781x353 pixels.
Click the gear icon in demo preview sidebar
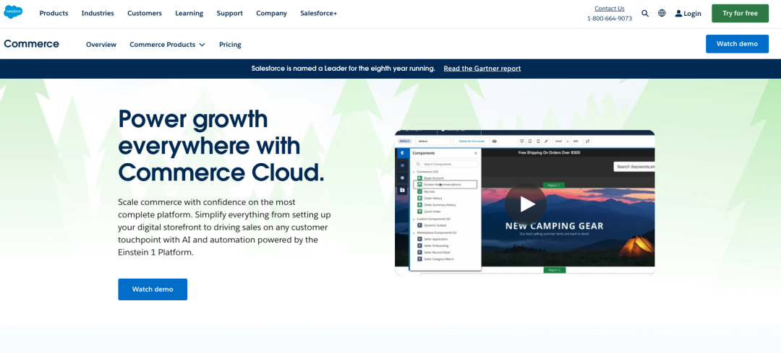pos(403,178)
